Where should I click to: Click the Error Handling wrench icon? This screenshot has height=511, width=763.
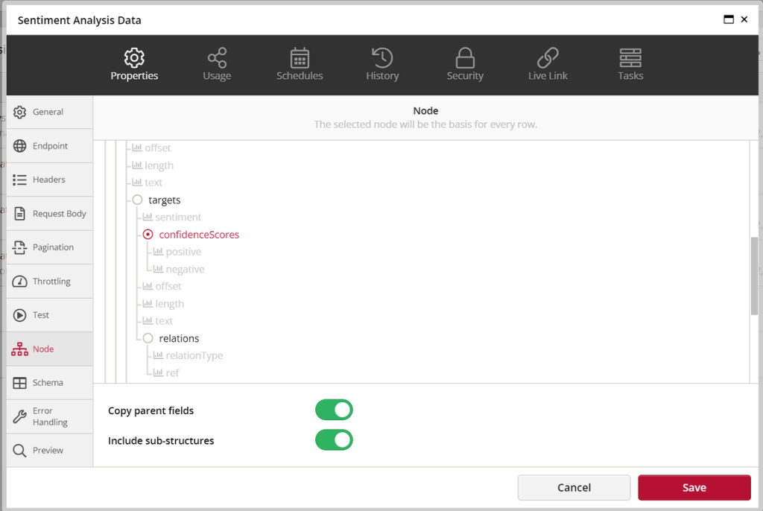click(19, 416)
